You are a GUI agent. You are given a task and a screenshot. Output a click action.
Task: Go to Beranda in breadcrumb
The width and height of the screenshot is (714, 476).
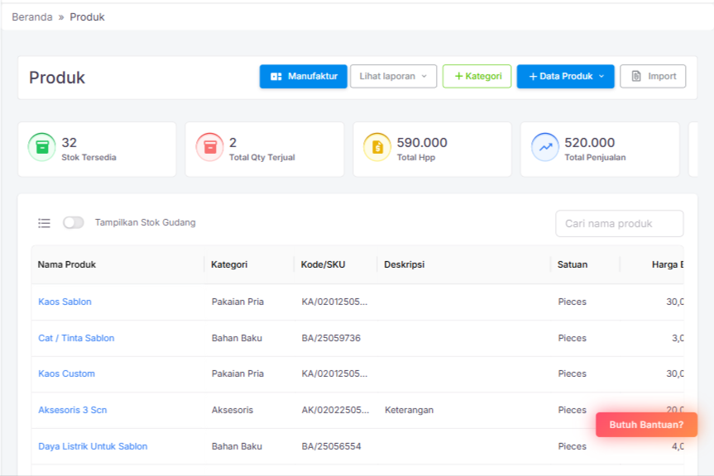(x=32, y=17)
